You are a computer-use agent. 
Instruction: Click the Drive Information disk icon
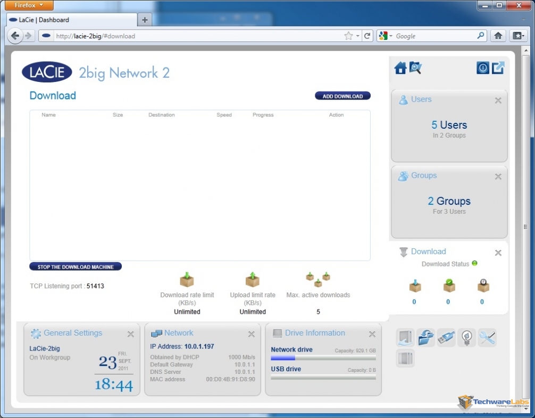coord(277,333)
